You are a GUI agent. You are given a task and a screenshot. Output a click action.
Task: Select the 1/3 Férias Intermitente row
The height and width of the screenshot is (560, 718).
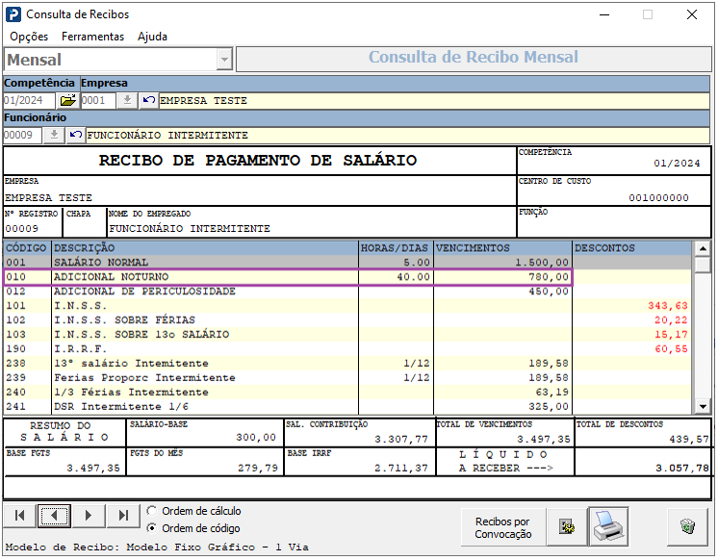click(348, 392)
